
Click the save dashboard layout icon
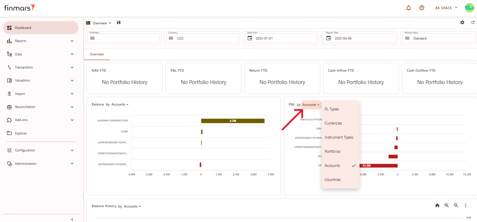(x=119, y=23)
